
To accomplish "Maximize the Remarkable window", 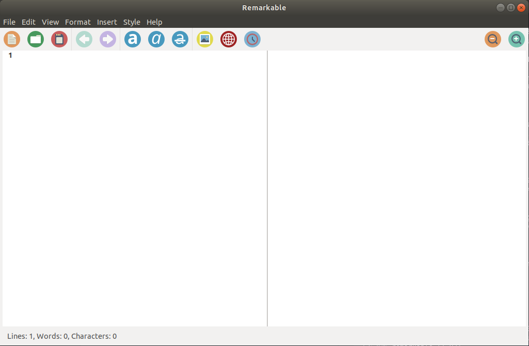I will (511, 8).
